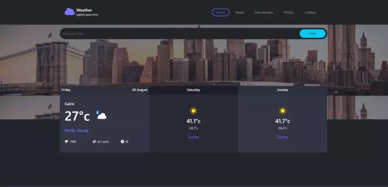Click the 24.1°c low temperature
The width and height of the screenshot is (388, 187).
[194, 128]
